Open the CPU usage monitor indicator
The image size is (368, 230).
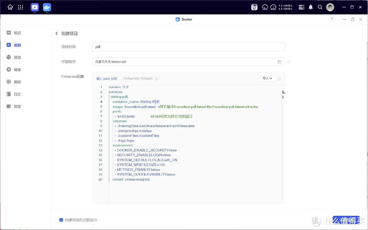(265, 7)
